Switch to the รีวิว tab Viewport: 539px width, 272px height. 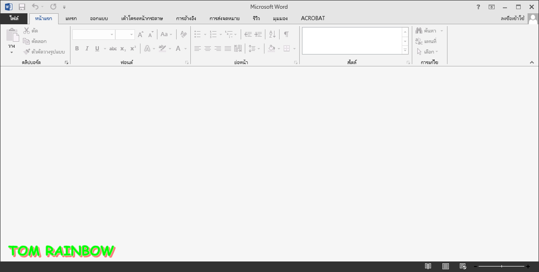[x=256, y=19]
